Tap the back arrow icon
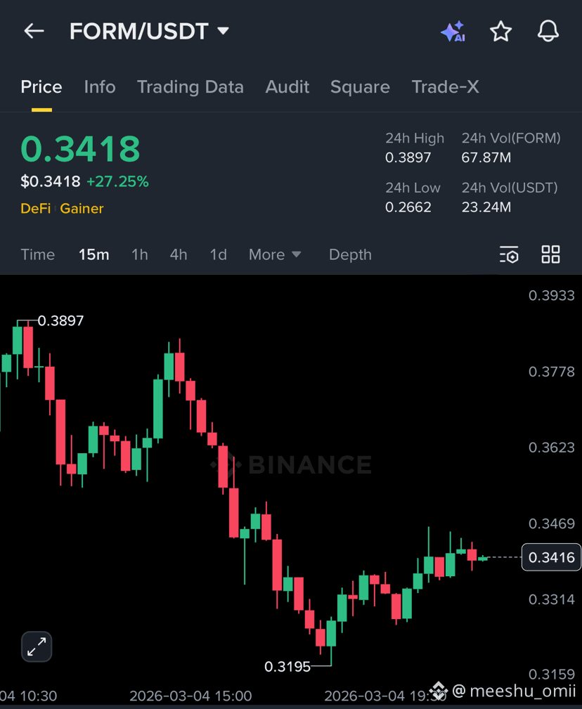 [x=34, y=31]
